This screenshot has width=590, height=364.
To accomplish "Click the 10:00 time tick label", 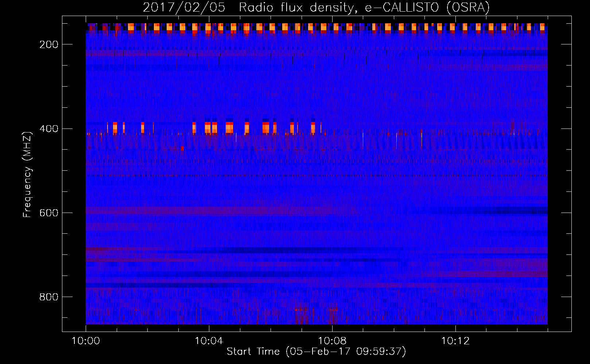I will [86, 341].
